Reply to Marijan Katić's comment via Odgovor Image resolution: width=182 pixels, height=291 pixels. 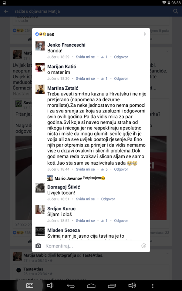click(x=121, y=79)
